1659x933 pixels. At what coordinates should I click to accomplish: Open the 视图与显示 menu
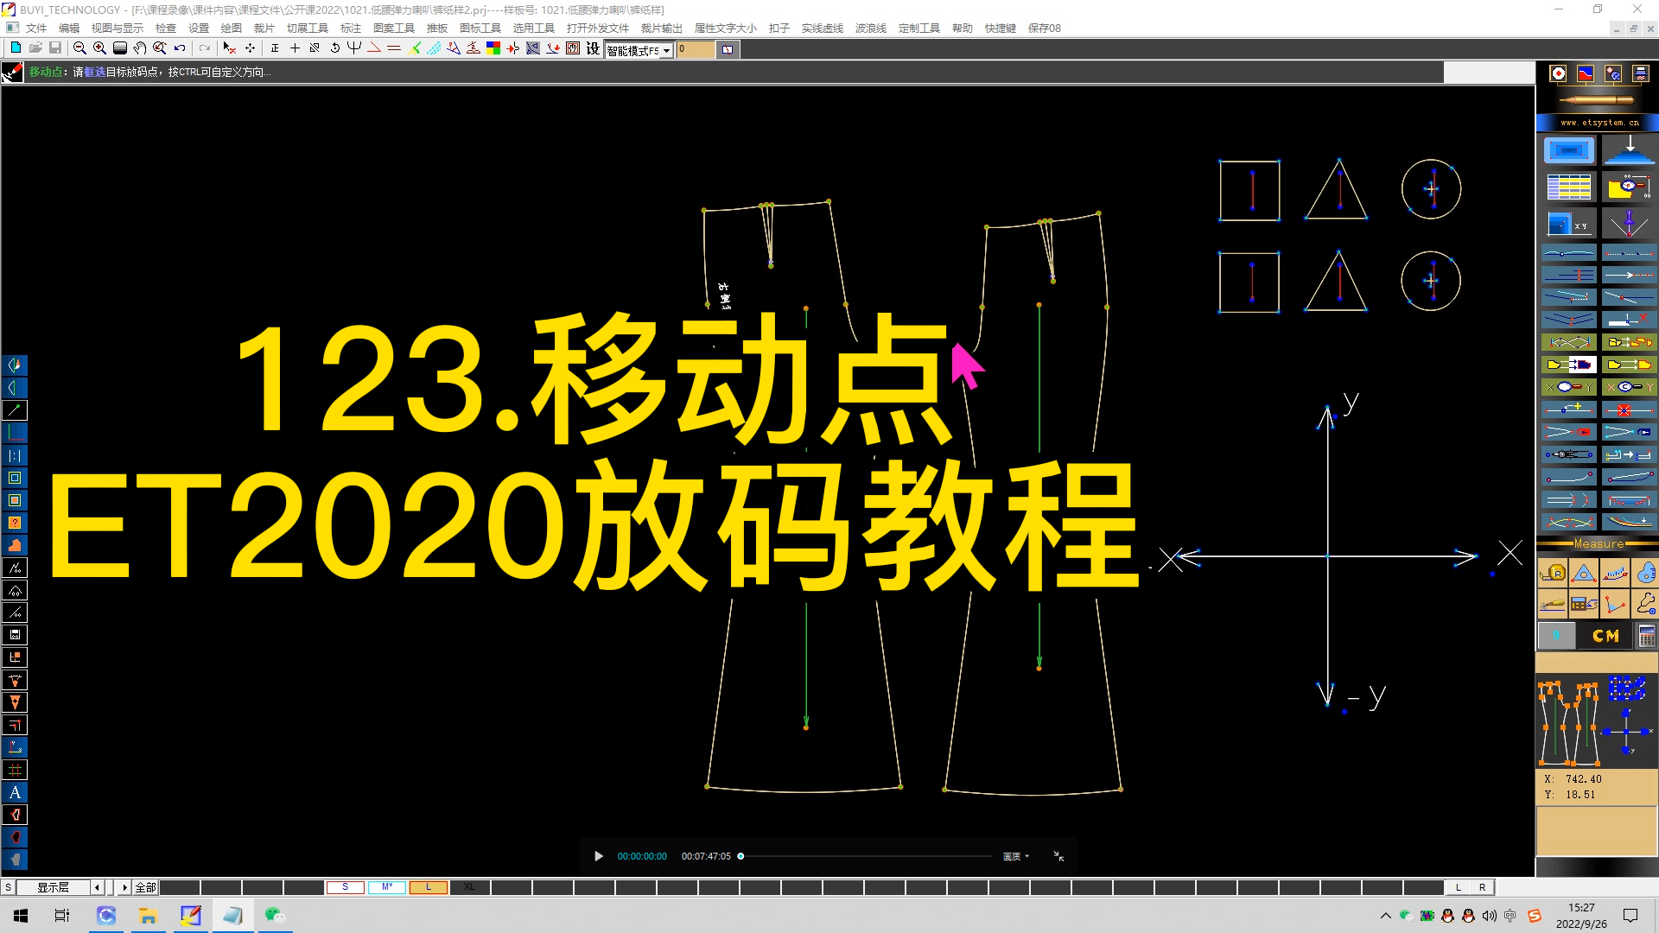pos(118,28)
